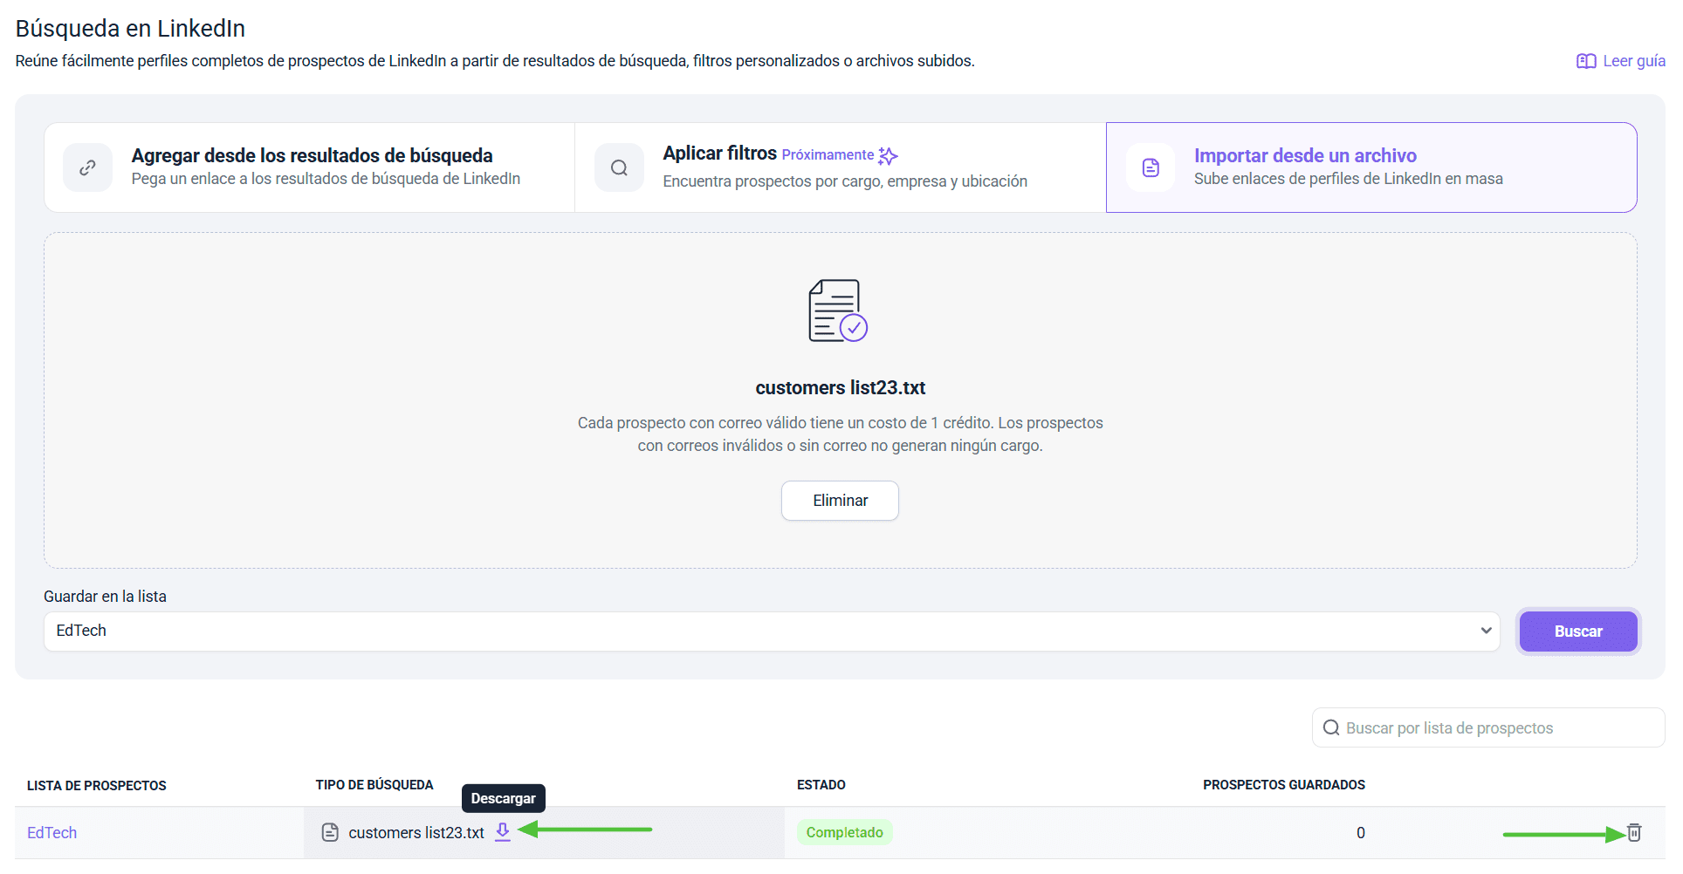Click the uploaded document checkmark icon
This screenshot has height=874, width=1683.
tap(837, 311)
